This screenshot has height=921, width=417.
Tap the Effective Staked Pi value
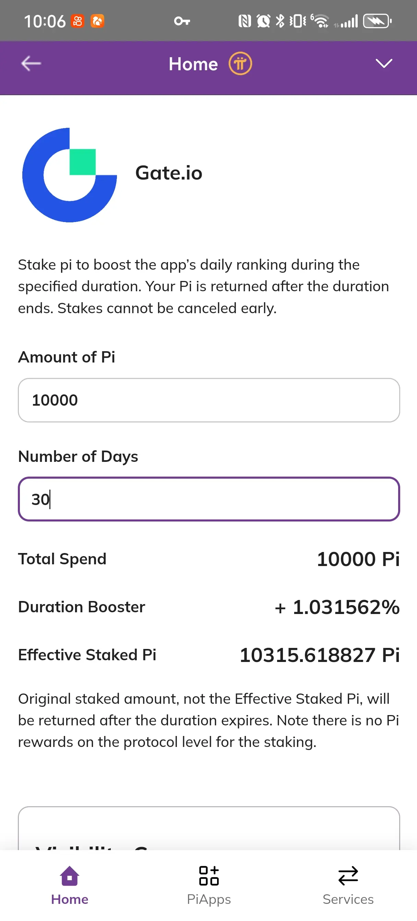pos(319,655)
